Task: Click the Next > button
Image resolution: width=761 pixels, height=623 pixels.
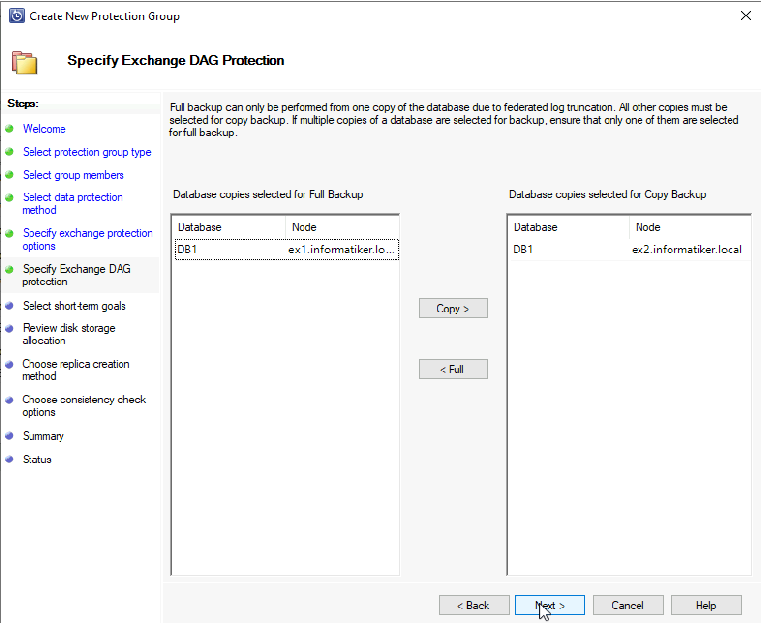Action: click(x=549, y=605)
